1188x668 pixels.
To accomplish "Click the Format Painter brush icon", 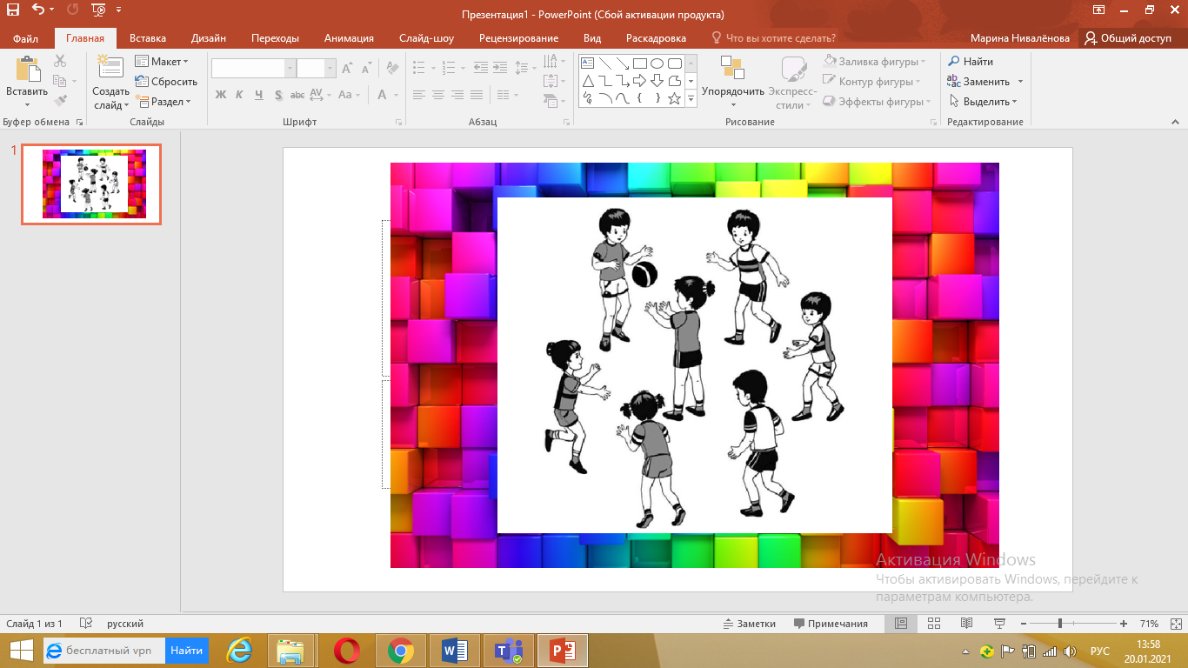I will (x=60, y=101).
